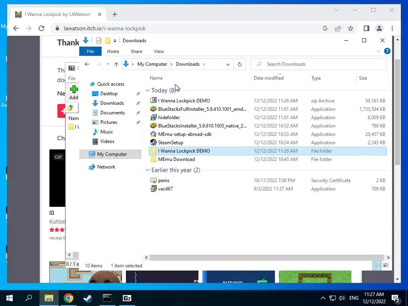Sort by the Type column header

pyautogui.click(x=316, y=78)
